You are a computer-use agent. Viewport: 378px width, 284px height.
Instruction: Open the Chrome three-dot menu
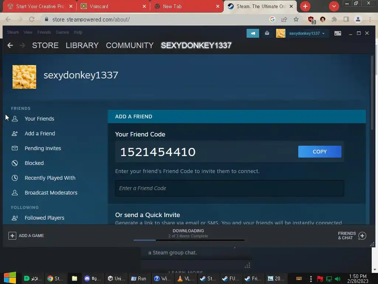click(370, 19)
